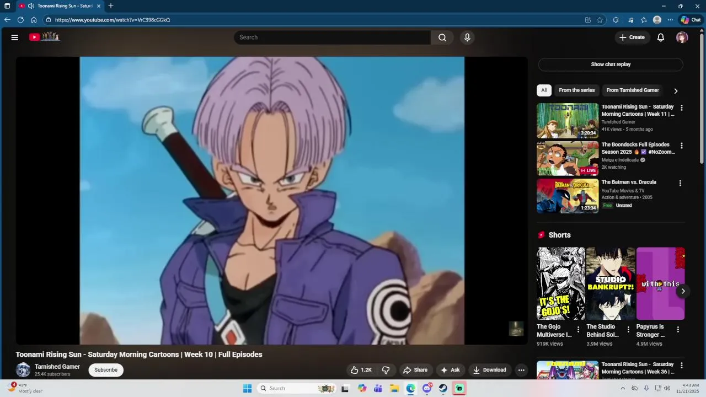Open YouTube notifications bell
Screen dimensions: 706x397
[661, 37]
